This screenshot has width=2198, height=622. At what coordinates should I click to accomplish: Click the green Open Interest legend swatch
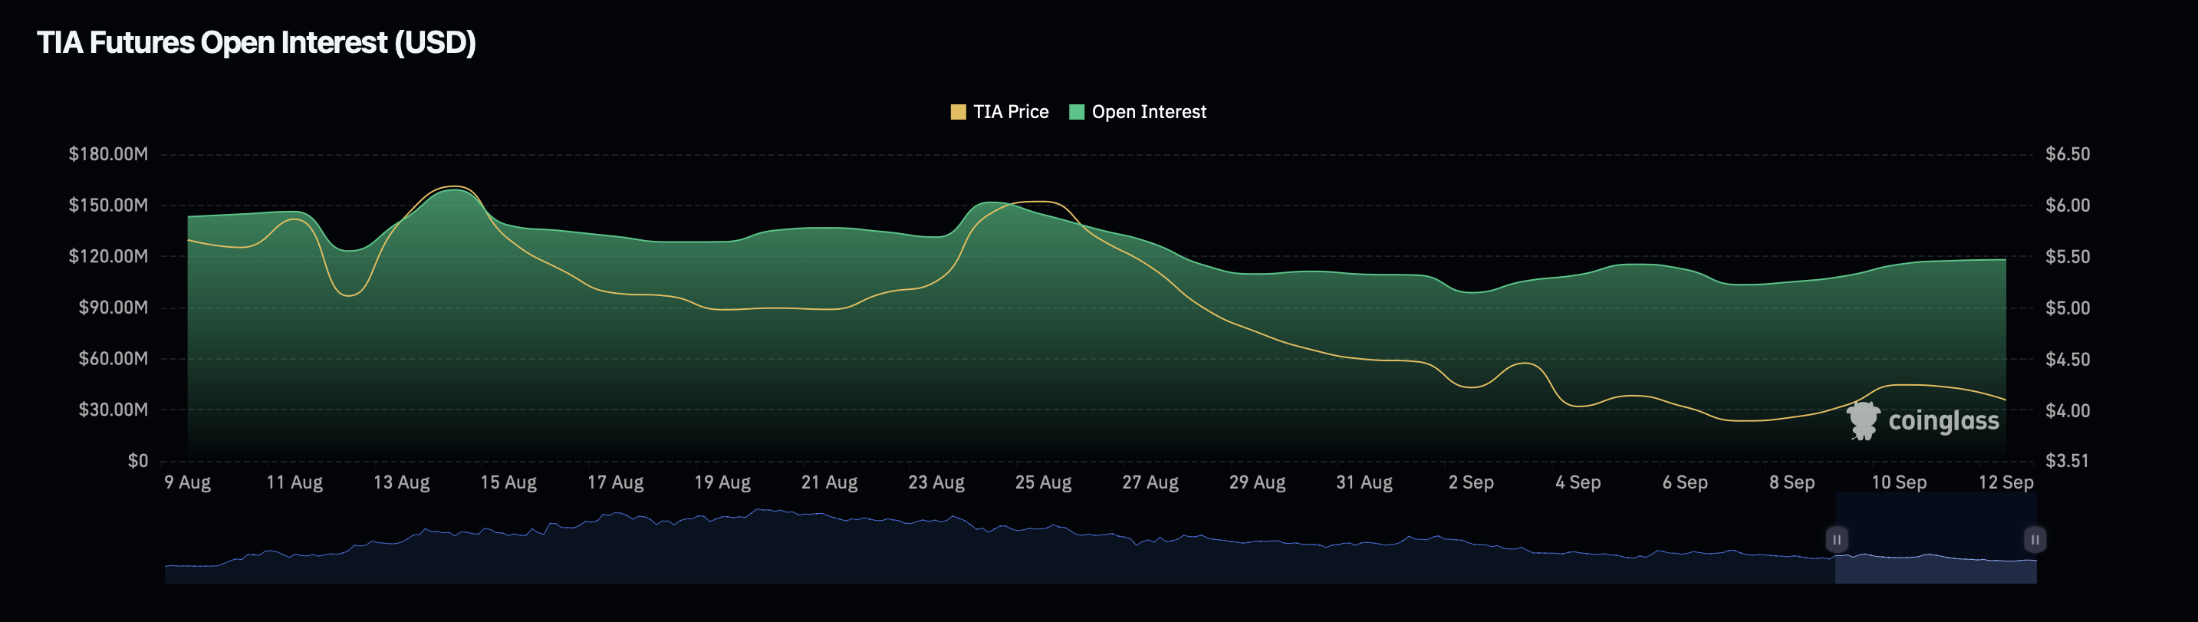point(1077,112)
